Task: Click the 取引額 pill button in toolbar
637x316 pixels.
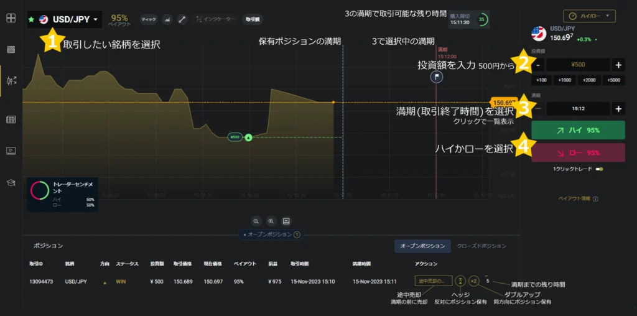Action: coord(253,19)
